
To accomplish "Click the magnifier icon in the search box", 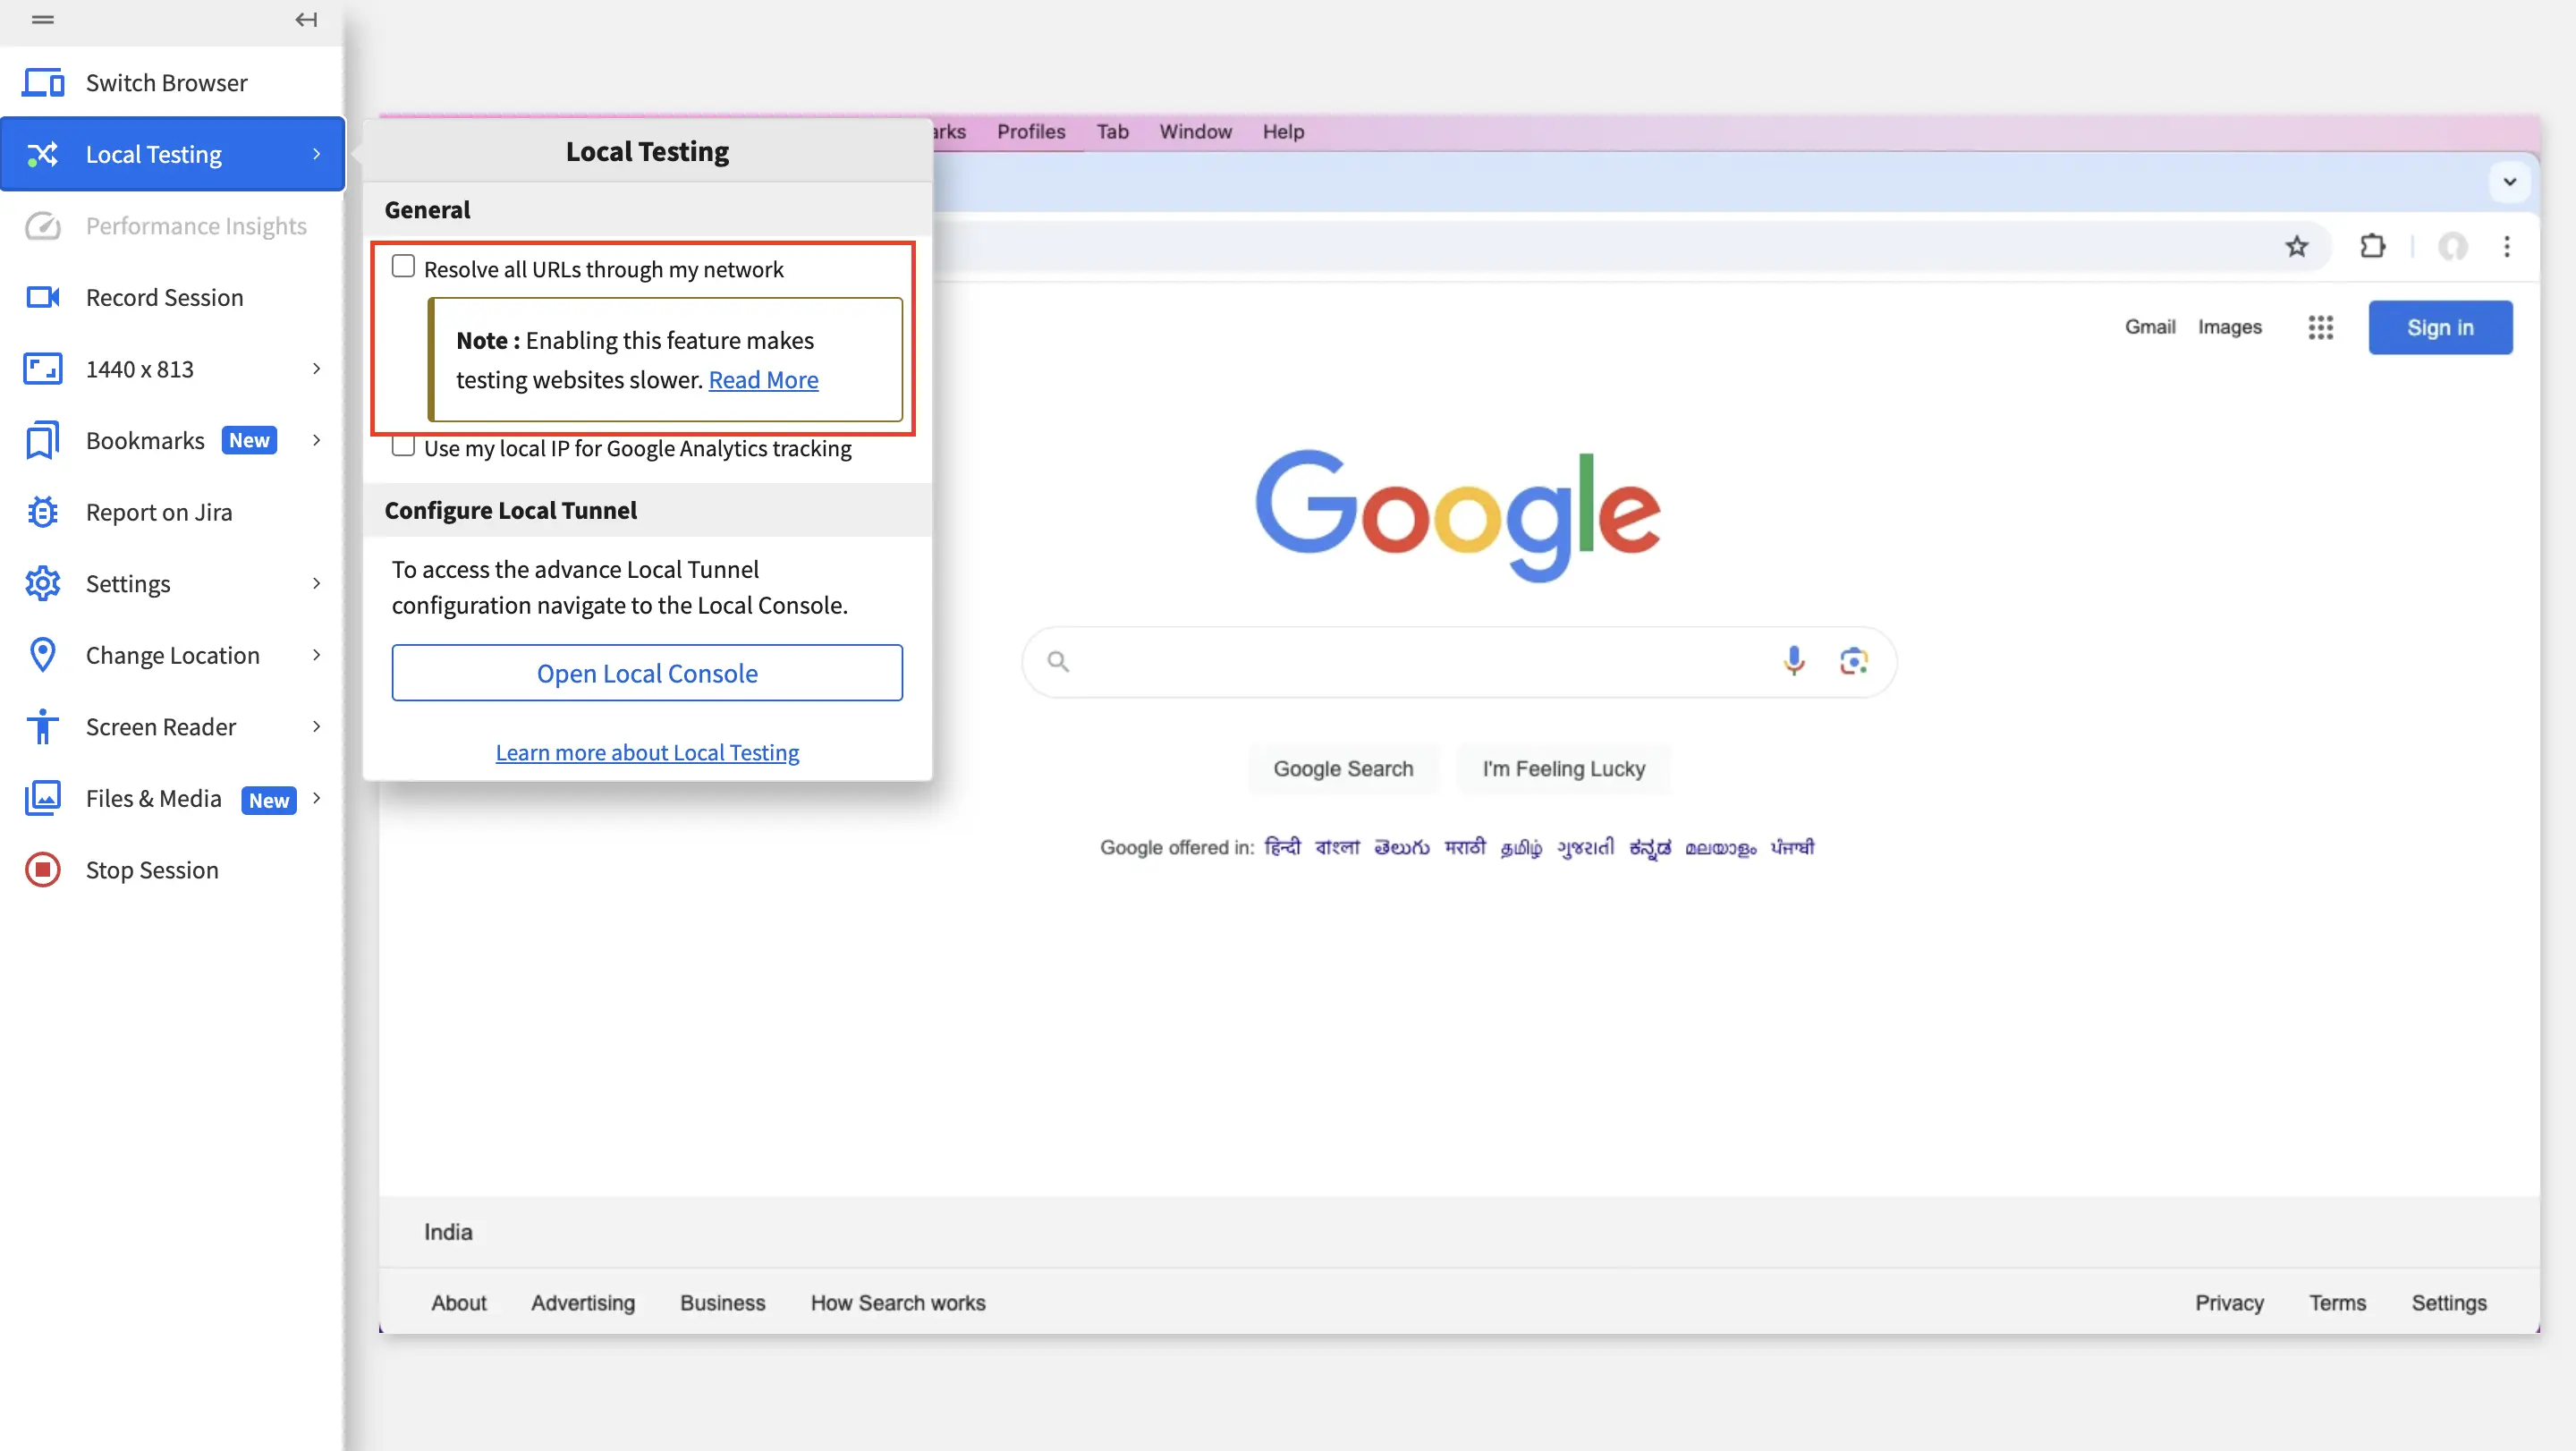I will click(x=1058, y=661).
